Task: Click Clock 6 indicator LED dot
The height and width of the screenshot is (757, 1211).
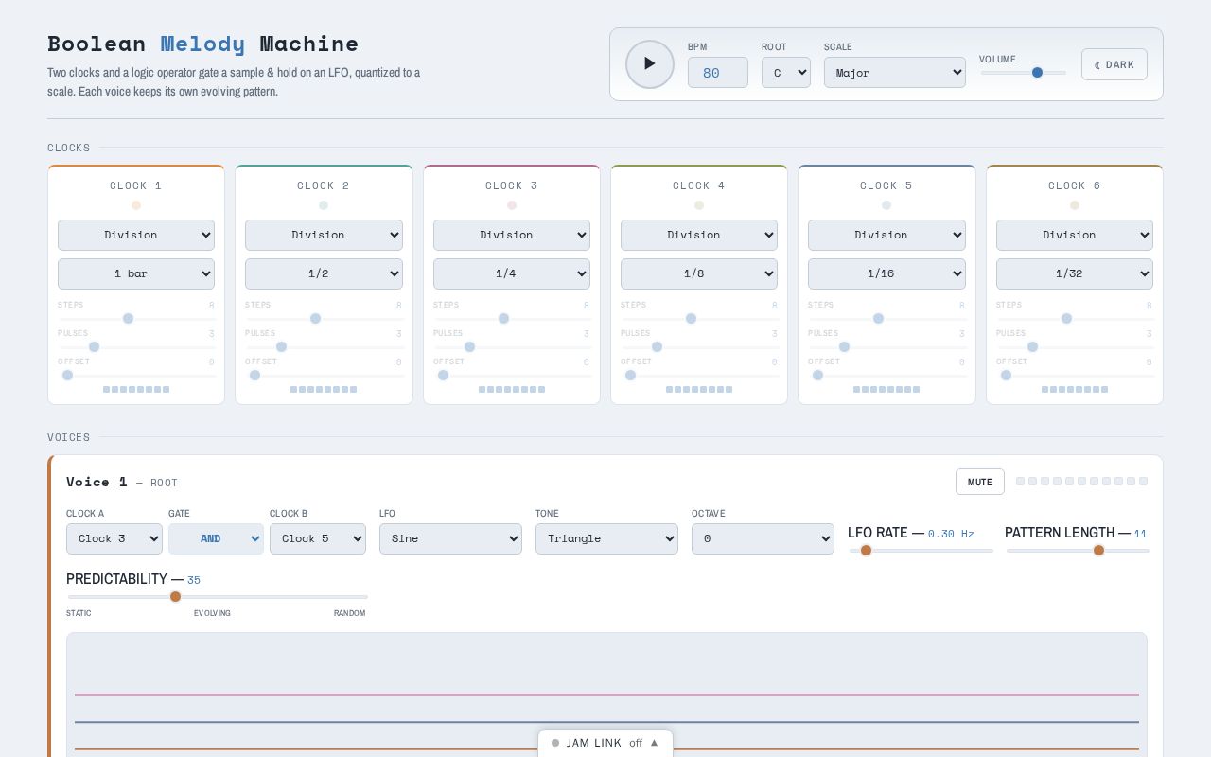Action: coord(1075,205)
